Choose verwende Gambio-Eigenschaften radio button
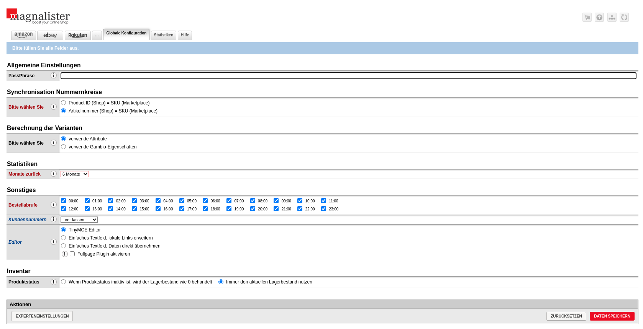This screenshot has height=329, width=643. [64, 147]
